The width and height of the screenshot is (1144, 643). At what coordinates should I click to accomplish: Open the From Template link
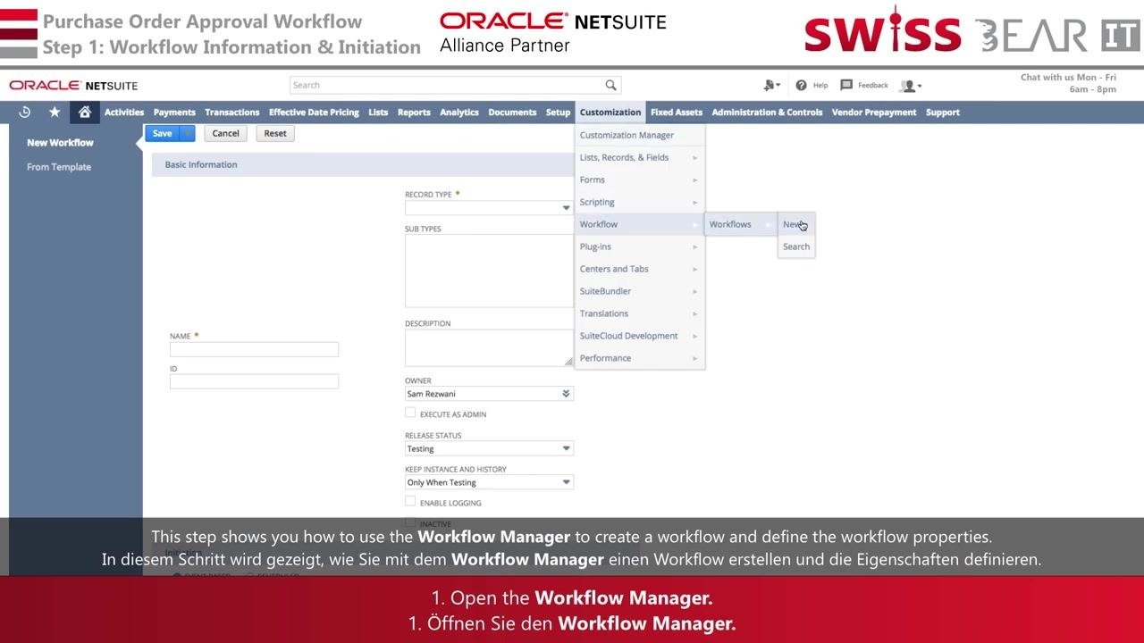click(x=59, y=167)
